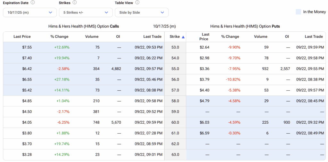328x162 pixels.
Task: Sort by puts OI column header
Action: 287,37
